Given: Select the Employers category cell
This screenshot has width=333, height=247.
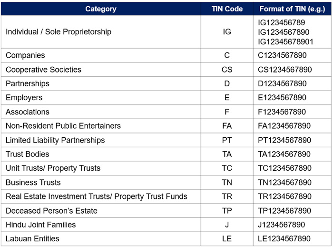Looking at the screenshot, I should tap(24, 98).
